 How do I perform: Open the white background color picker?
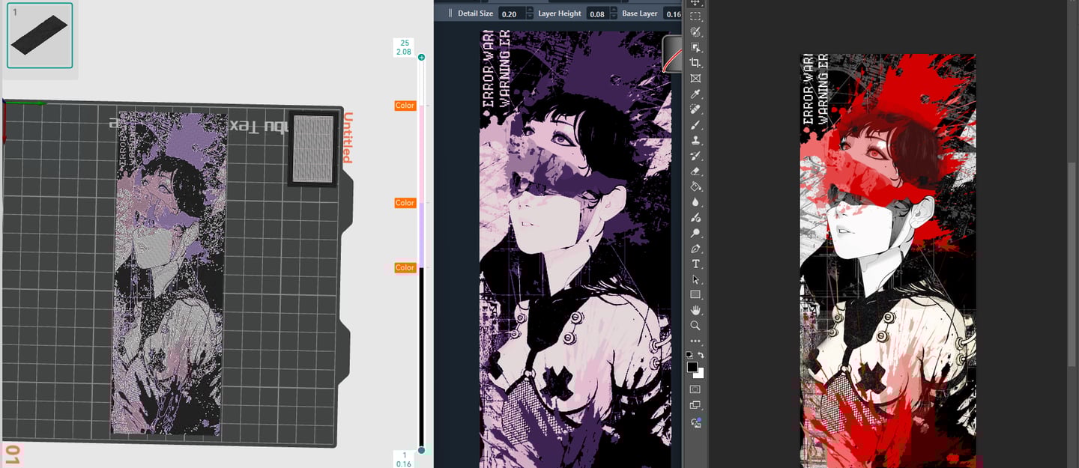[x=701, y=374]
